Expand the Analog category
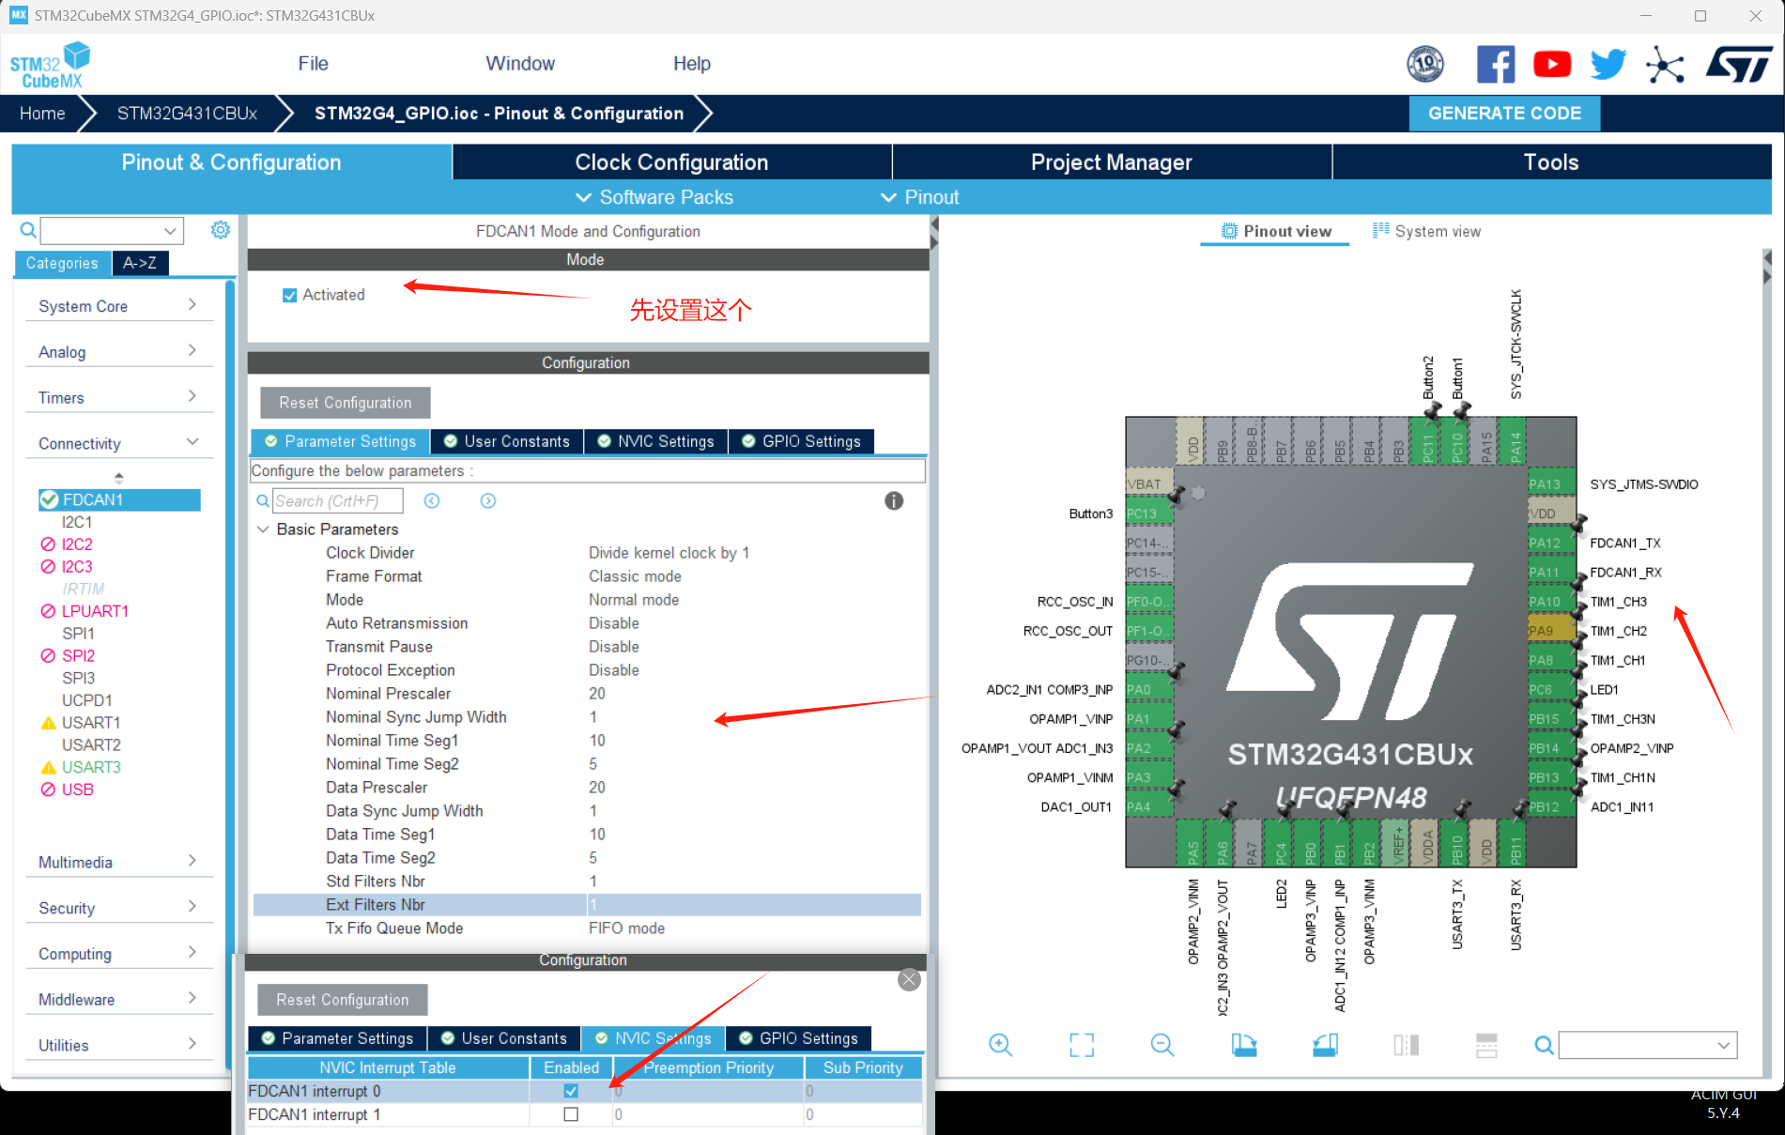Screen dimensions: 1785x1135 [118, 352]
